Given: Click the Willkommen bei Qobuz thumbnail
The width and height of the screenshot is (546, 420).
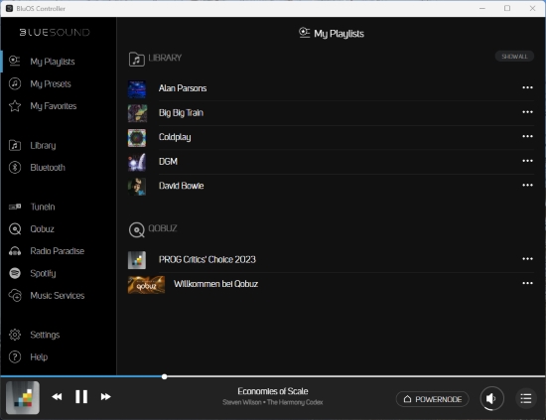Looking at the screenshot, I should tap(146, 285).
